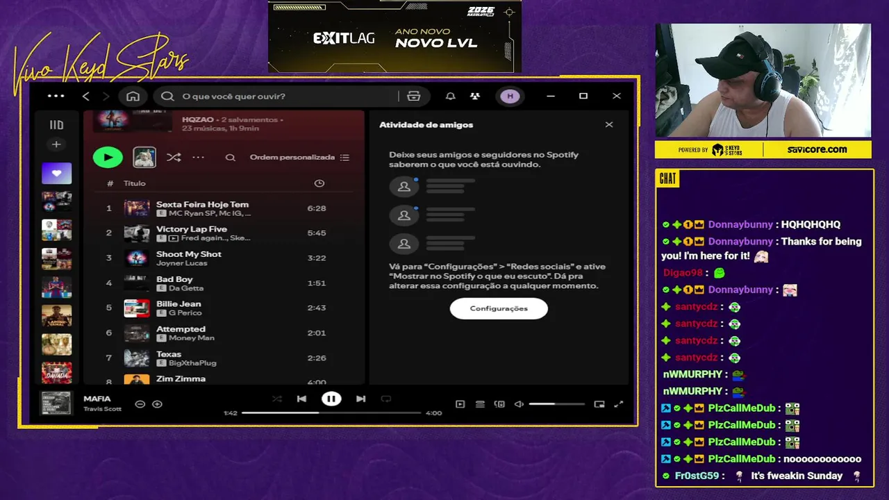Open the Spotify Home button
This screenshot has width=889, height=500.
pyautogui.click(x=133, y=96)
